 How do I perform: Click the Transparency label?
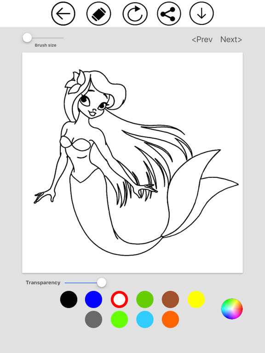click(43, 283)
